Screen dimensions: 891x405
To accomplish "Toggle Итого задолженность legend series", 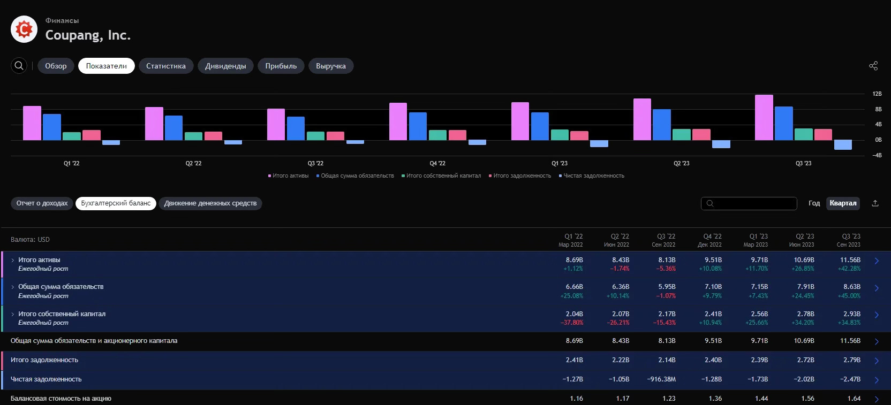I will [x=520, y=175].
